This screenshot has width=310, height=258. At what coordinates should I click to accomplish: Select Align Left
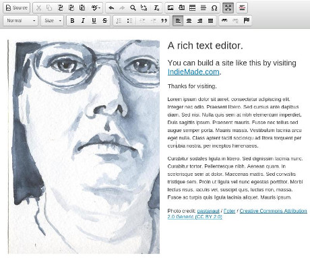point(178,21)
